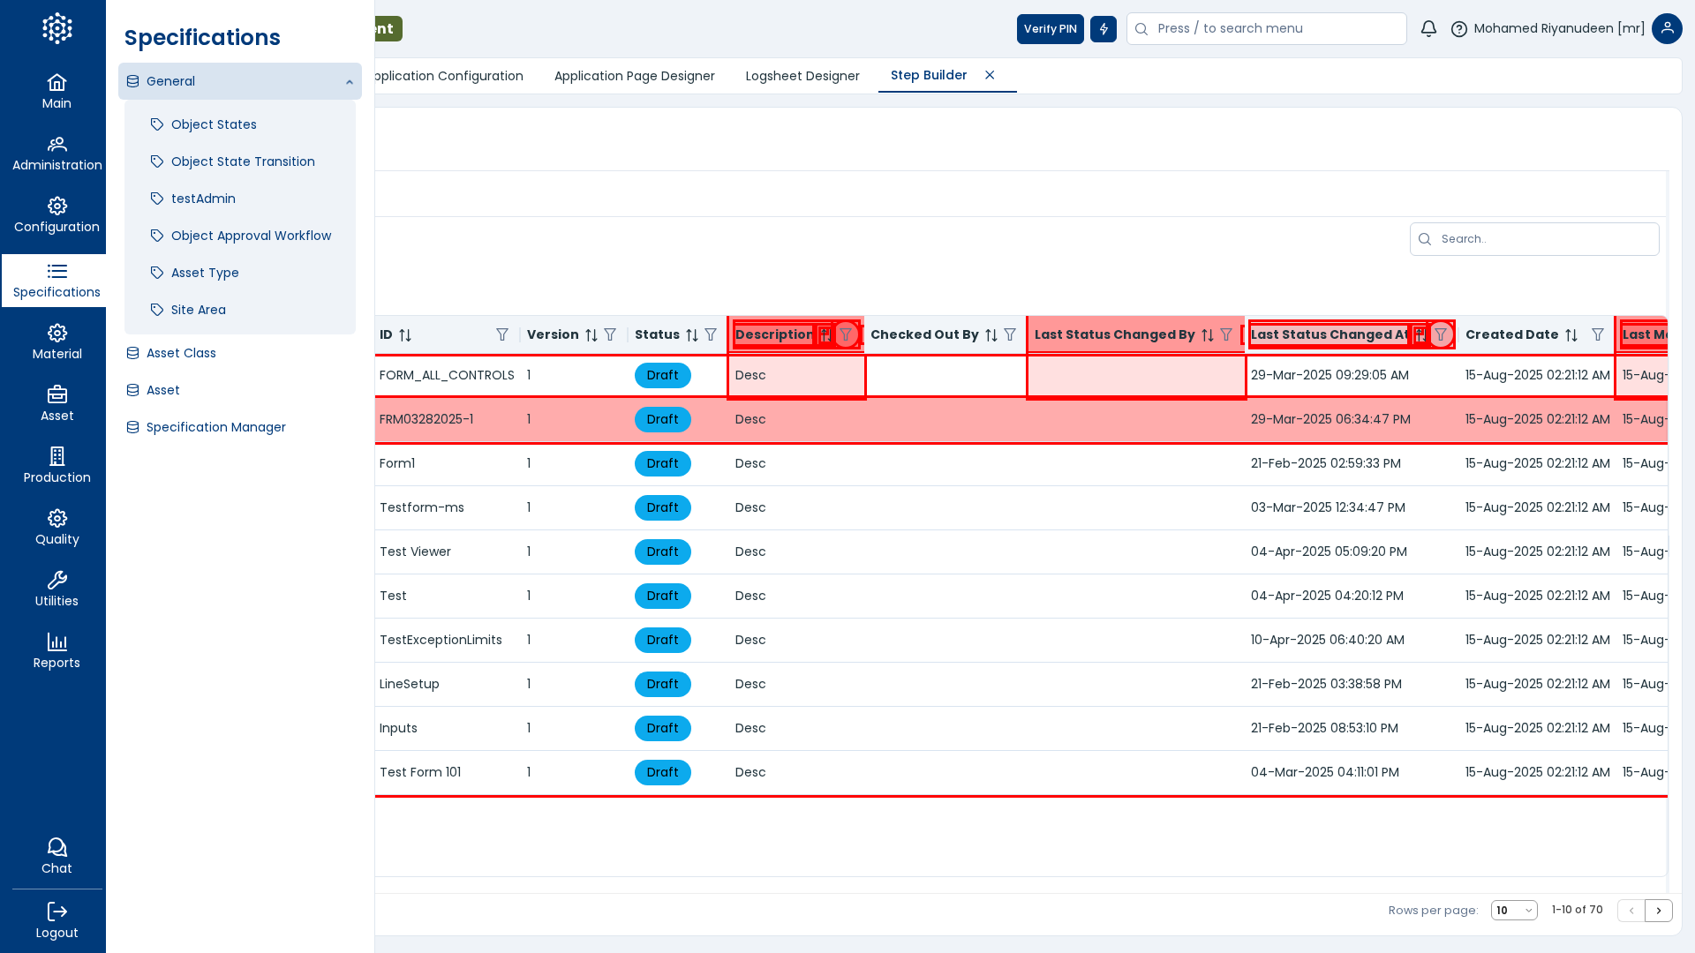Click the lightning bolt quick action icon

coord(1104,29)
